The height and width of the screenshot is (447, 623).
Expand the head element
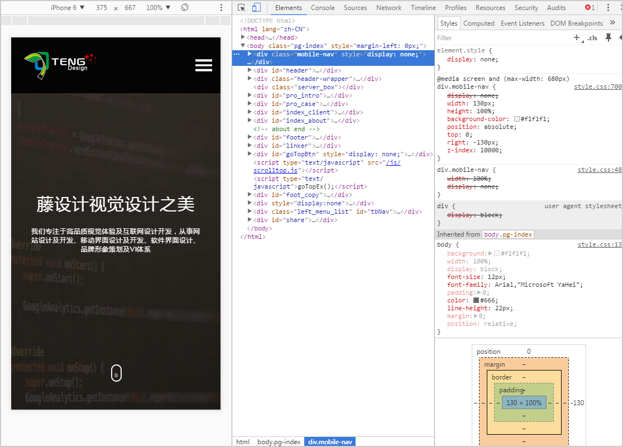[243, 37]
